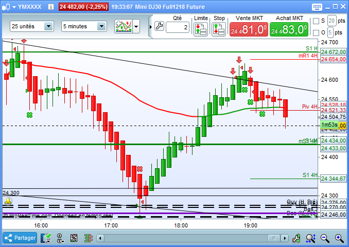Click the 24 344,67 S1 4H label
The width and height of the screenshot is (349, 247).
click(x=333, y=179)
